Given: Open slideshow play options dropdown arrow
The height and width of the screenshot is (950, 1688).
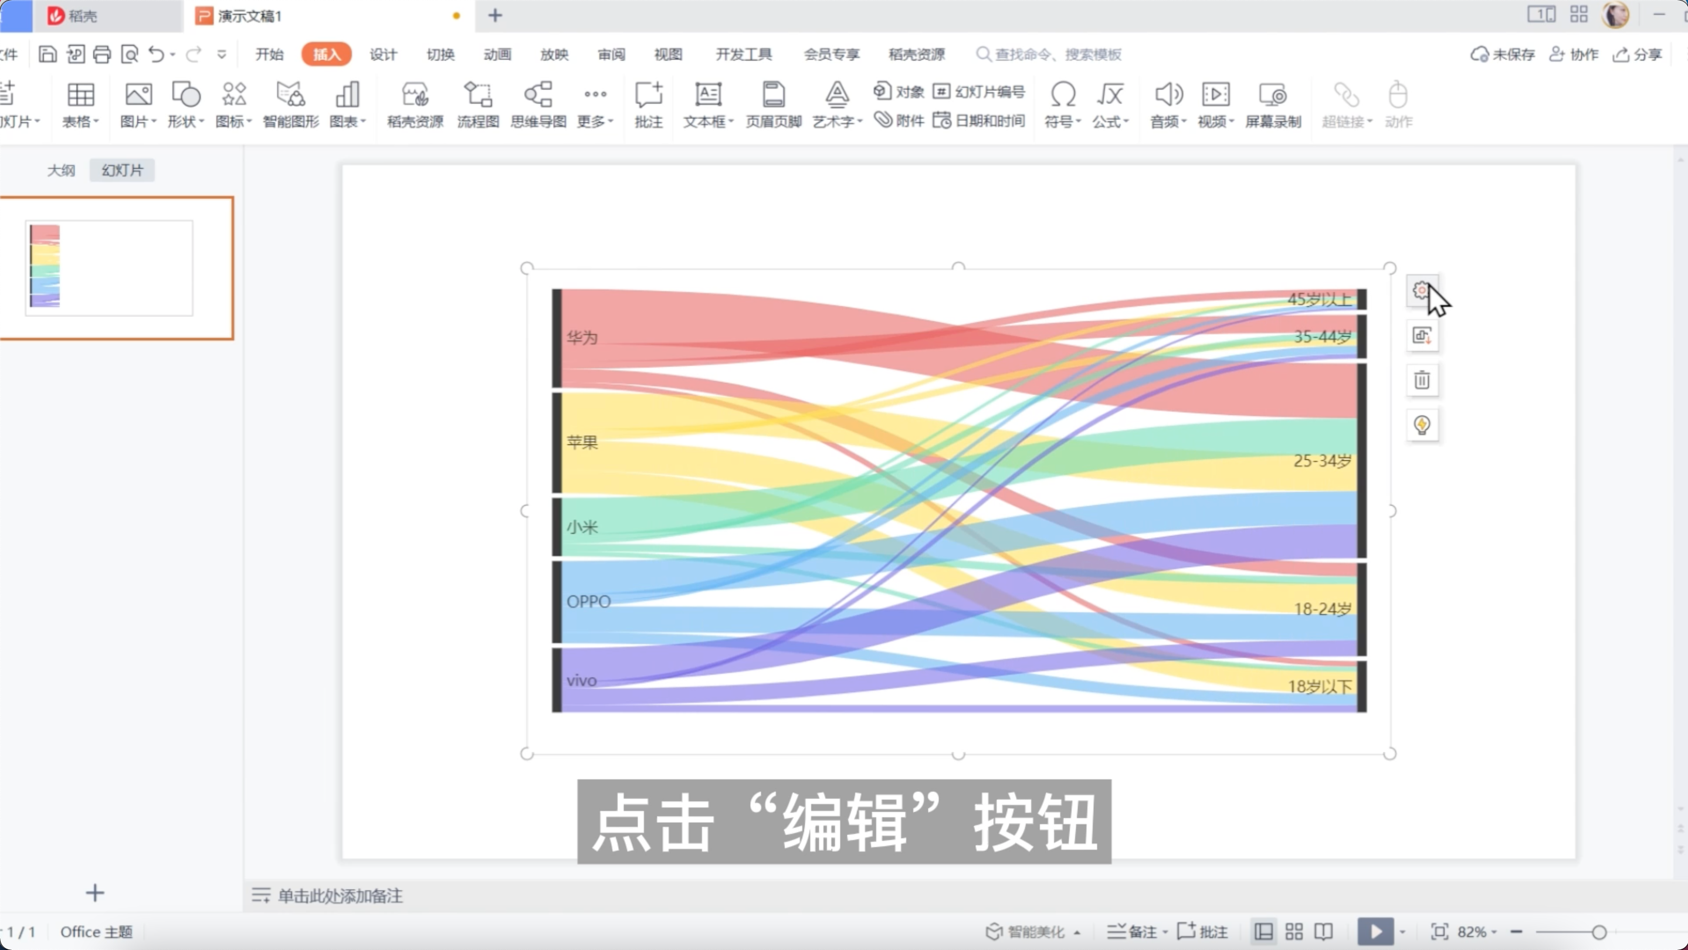Looking at the screenshot, I should click(x=1402, y=932).
